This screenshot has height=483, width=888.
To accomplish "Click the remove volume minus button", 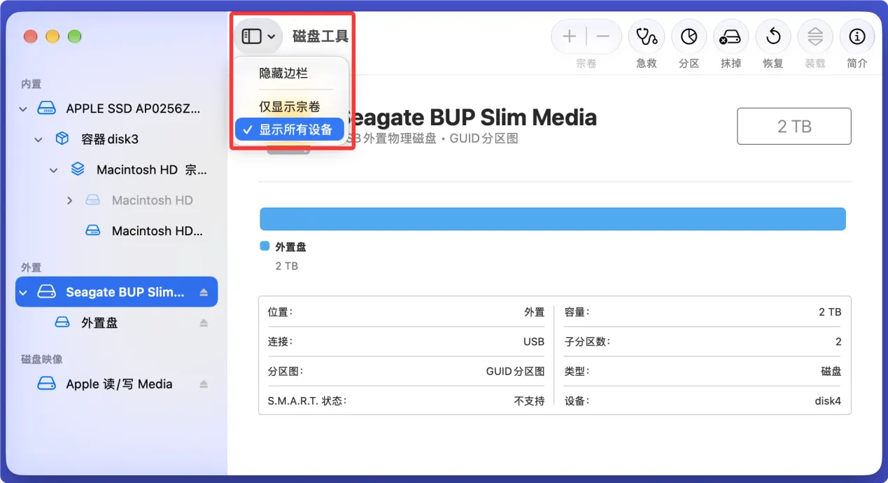I will pos(603,36).
